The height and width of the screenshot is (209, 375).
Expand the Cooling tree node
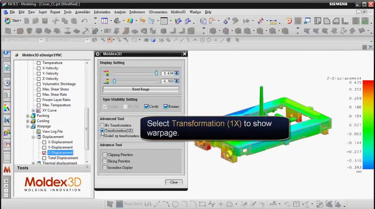28,121
